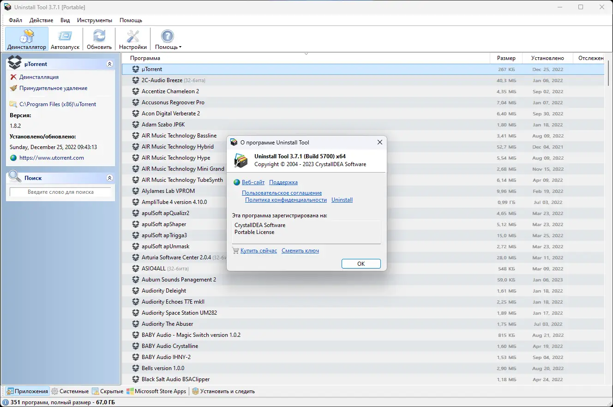The height and width of the screenshot is (407, 613).
Task: Click the ASIO4ALL row icon
Action: pyautogui.click(x=136, y=269)
